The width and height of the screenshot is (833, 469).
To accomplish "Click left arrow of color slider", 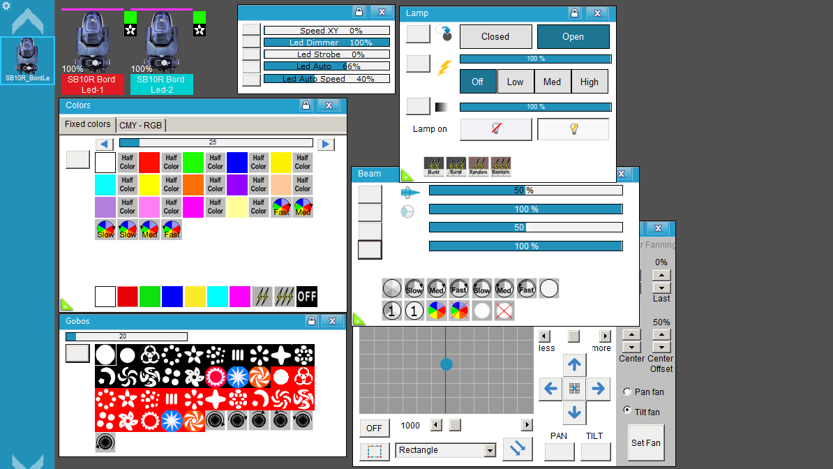I will 104,144.
